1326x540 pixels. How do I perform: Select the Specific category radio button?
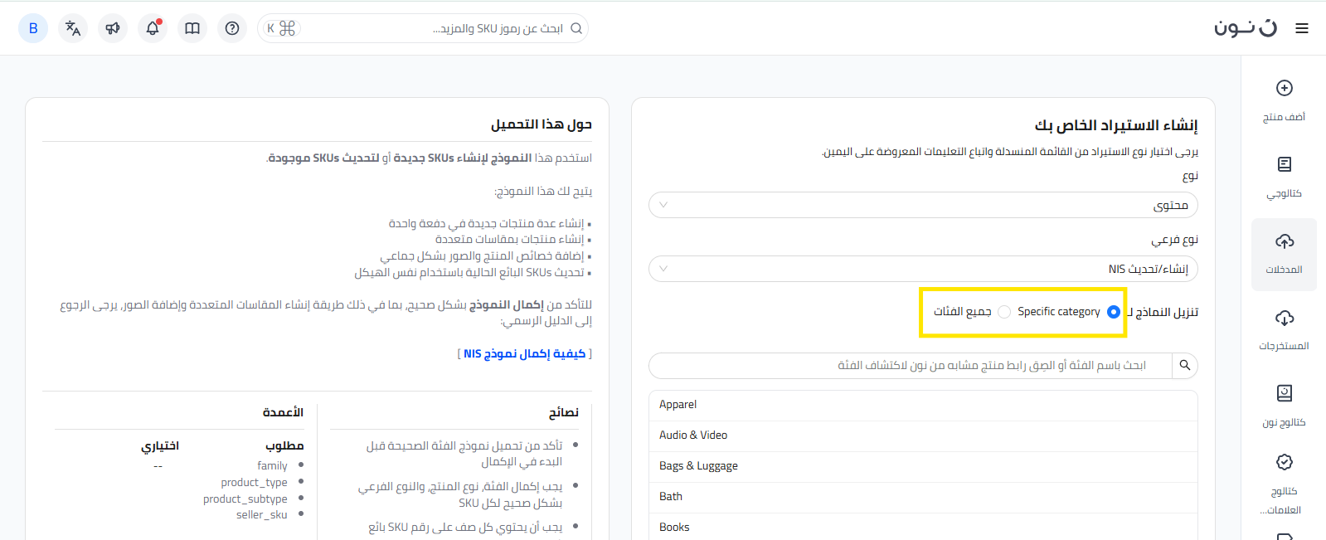pos(1113,312)
